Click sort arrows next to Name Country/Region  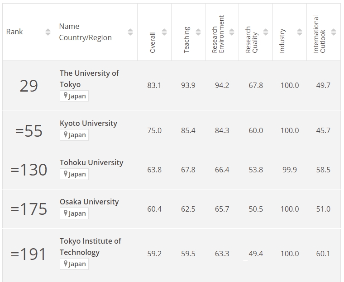click(x=130, y=32)
